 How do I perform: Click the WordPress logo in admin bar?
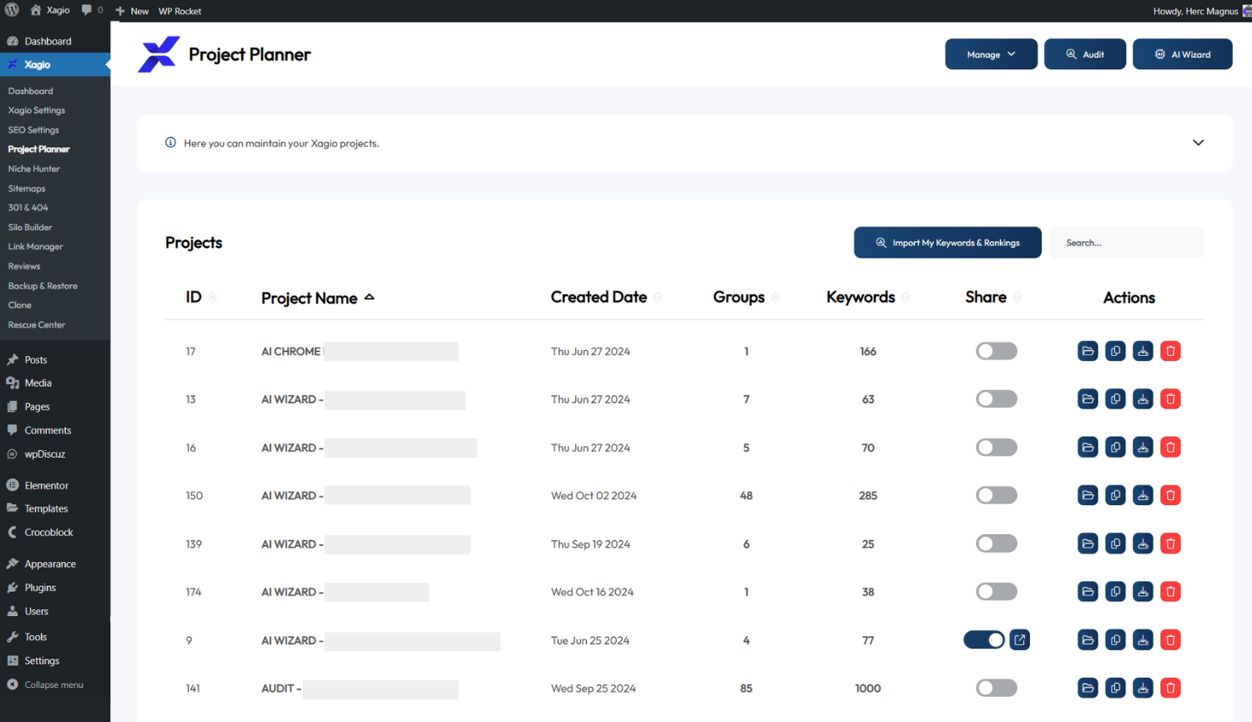click(12, 10)
